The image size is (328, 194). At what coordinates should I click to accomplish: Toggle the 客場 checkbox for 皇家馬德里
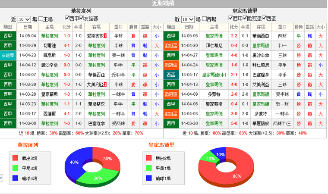tap(205, 19)
